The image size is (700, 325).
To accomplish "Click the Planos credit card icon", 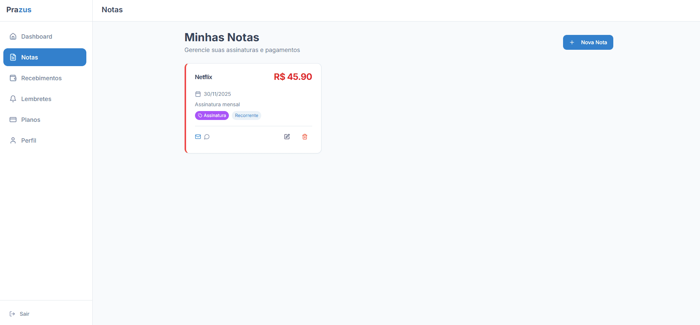I will pos(13,120).
